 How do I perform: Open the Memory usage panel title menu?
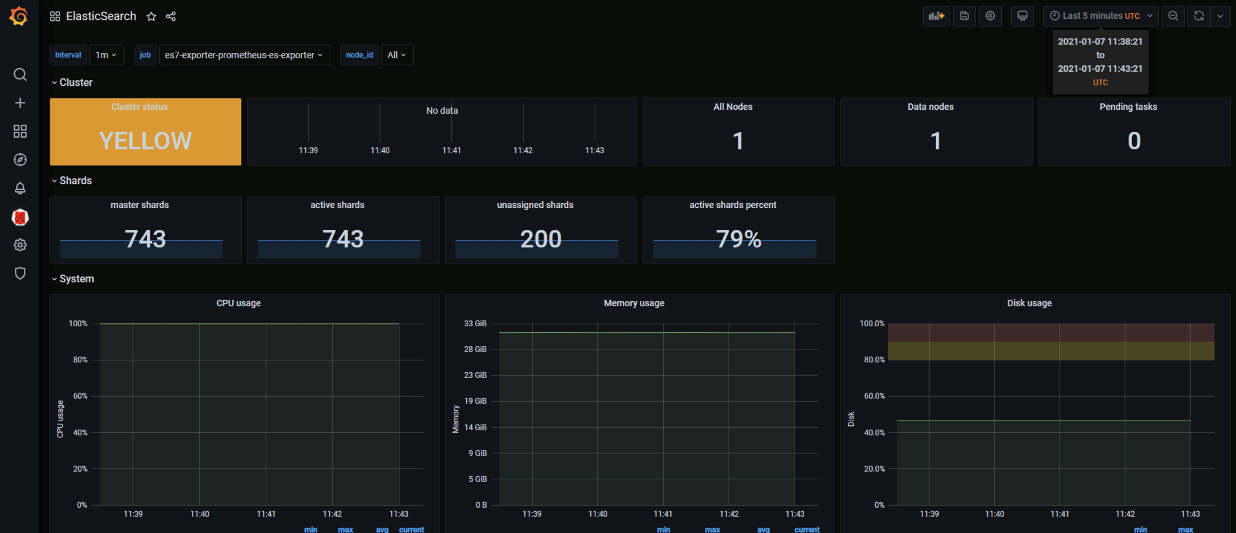click(x=634, y=303)
